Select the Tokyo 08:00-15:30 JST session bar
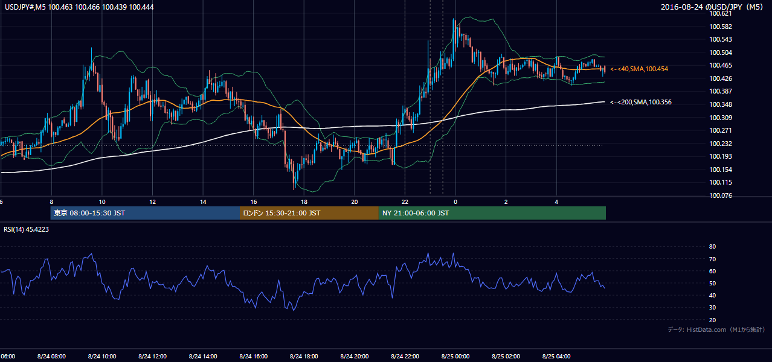The height and width of the screenshot is (362, 772). [x=145, y=213]
